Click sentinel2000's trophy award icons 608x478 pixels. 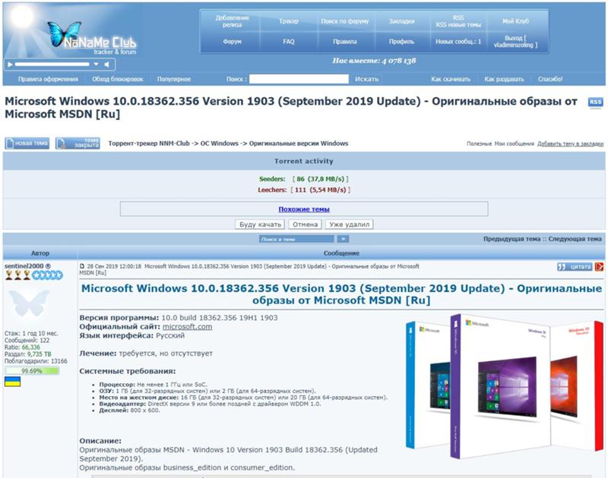click(x=17, y=275)
